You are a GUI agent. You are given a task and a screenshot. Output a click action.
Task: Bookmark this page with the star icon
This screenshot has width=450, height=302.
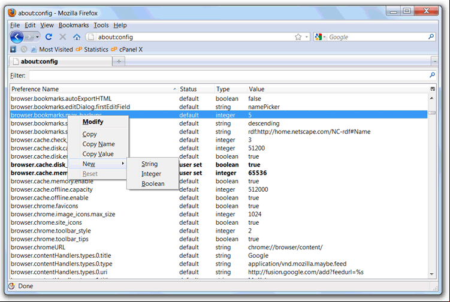(298, 37)
